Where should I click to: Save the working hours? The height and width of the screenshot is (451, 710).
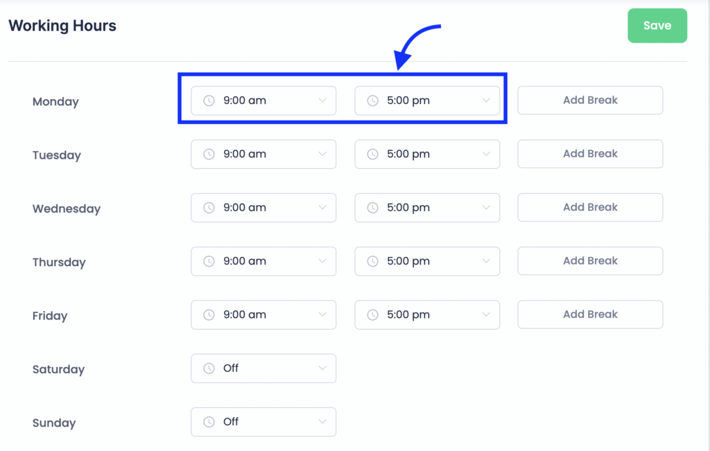coord(657,26)
